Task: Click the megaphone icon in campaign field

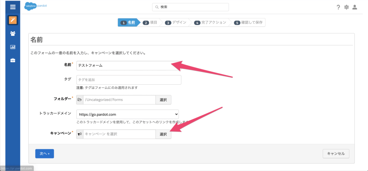Action: [x=80, y=134]
